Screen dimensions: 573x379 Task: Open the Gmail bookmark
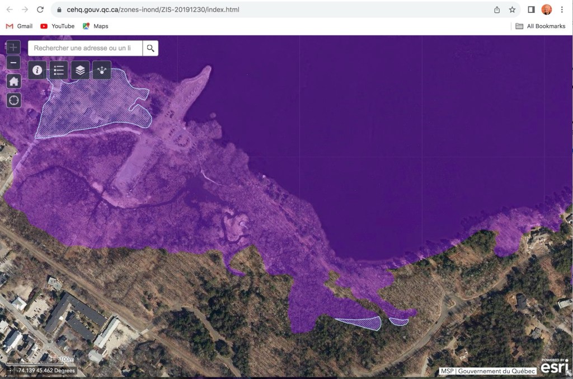pos(19,26)
